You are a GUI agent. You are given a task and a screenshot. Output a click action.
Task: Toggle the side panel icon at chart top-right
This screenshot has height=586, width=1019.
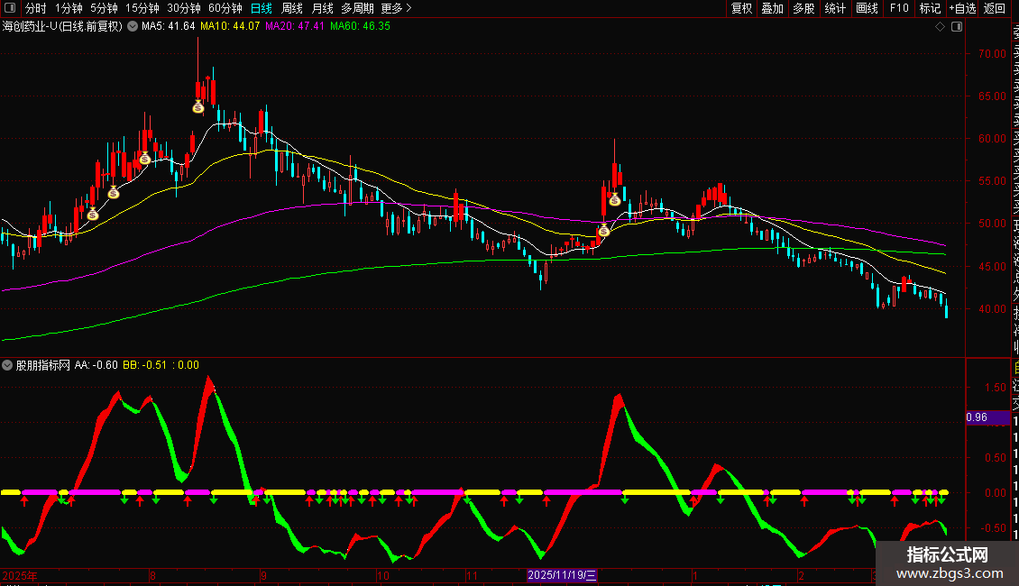click(x=957, y=27)
